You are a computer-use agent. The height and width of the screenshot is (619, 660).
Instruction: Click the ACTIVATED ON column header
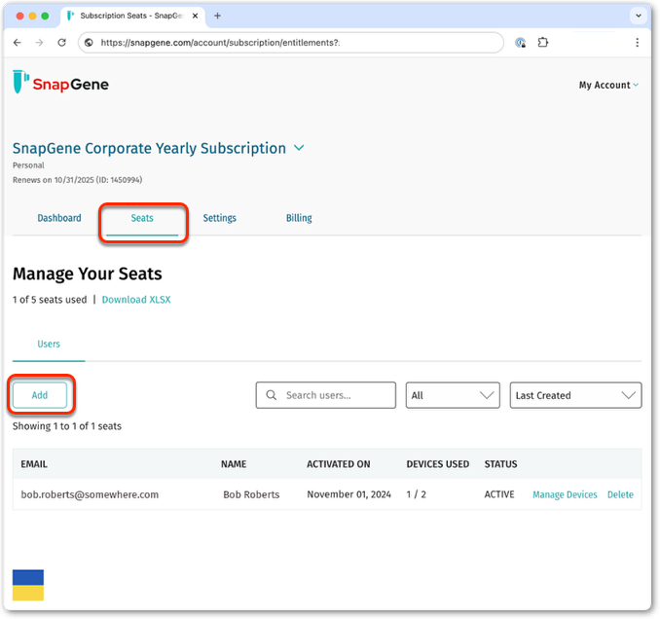339,464
